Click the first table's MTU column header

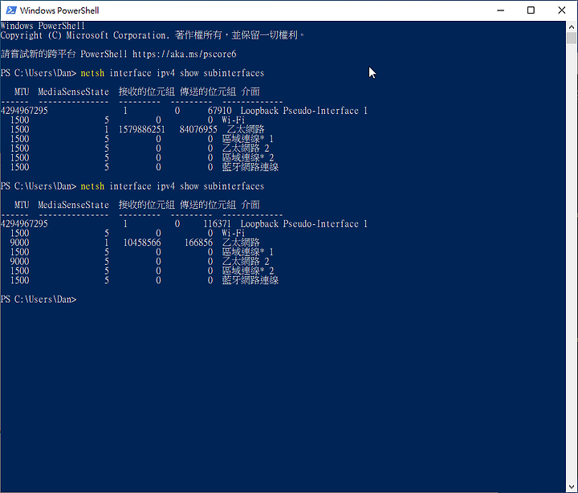tap(22, 92)
